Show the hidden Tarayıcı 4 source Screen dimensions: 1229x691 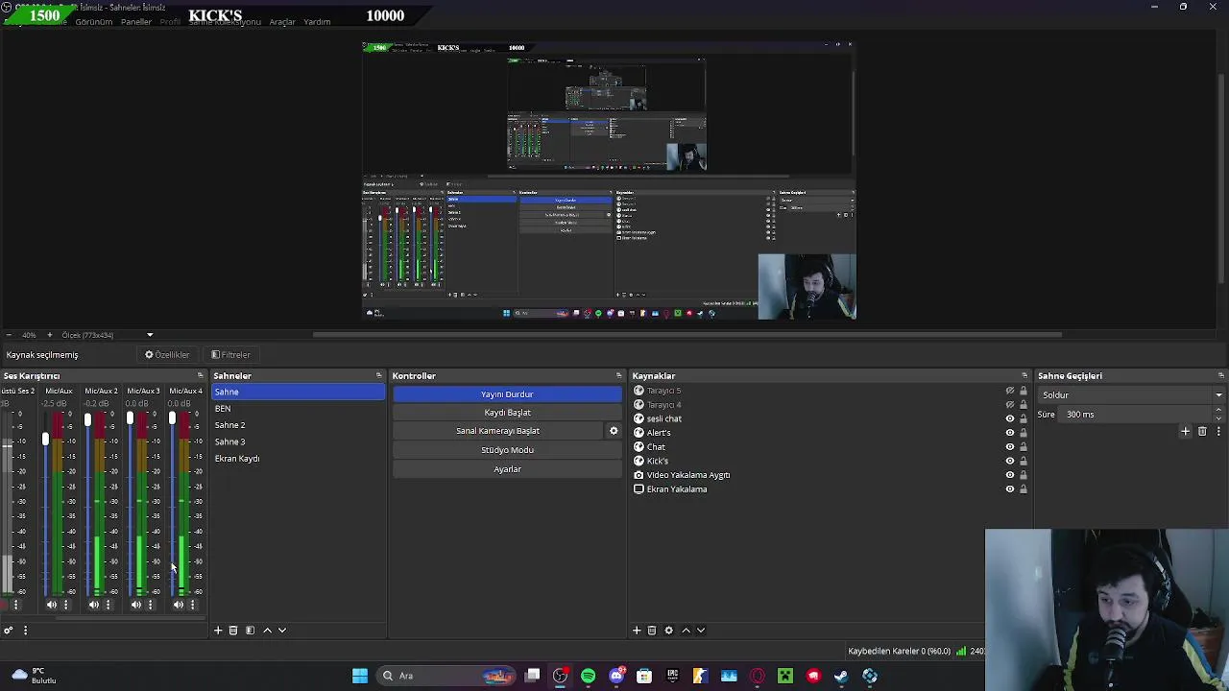point(1009,405)
